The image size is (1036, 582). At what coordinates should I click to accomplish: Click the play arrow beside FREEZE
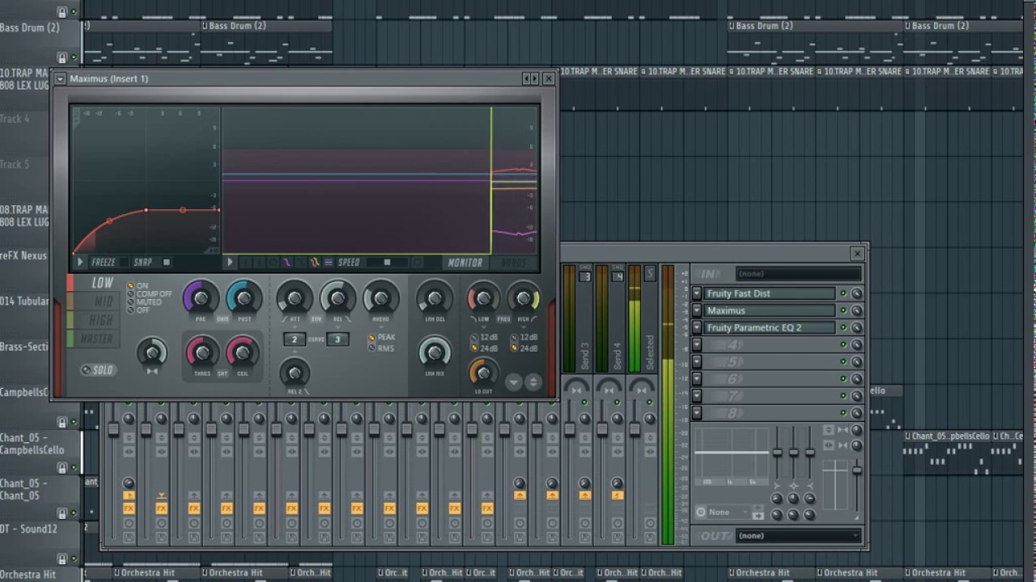pyautogui.click(x=79, y=262)
